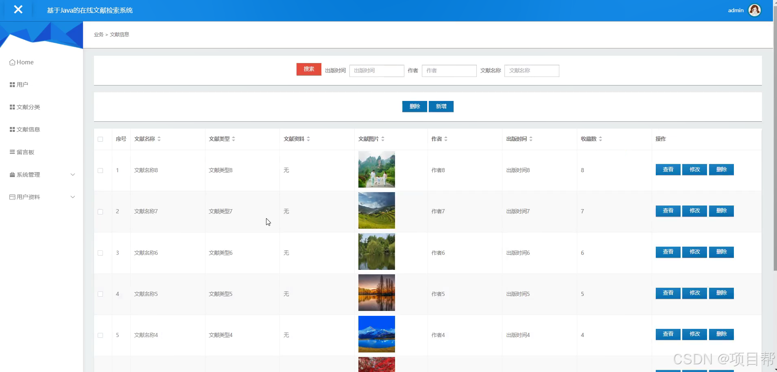Select the cell text 文献类型8
The height and width of the screenshot is (372, 777).
(x=221, y=170)
